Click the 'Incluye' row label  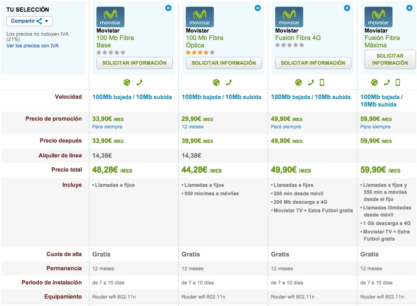[72, 185]
